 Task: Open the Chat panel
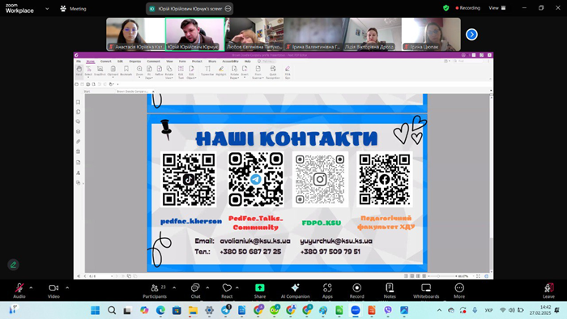[195, 291]
